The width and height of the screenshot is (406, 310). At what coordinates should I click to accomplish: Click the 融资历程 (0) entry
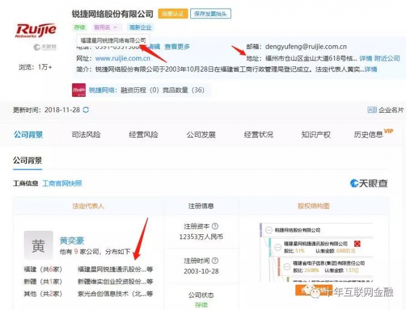(x=140, y=90)
